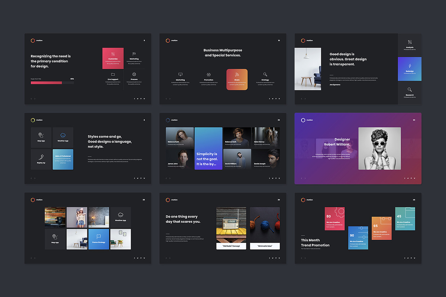
Task: Click the teal 45 We Are Creative card
Action: (405, 219)
